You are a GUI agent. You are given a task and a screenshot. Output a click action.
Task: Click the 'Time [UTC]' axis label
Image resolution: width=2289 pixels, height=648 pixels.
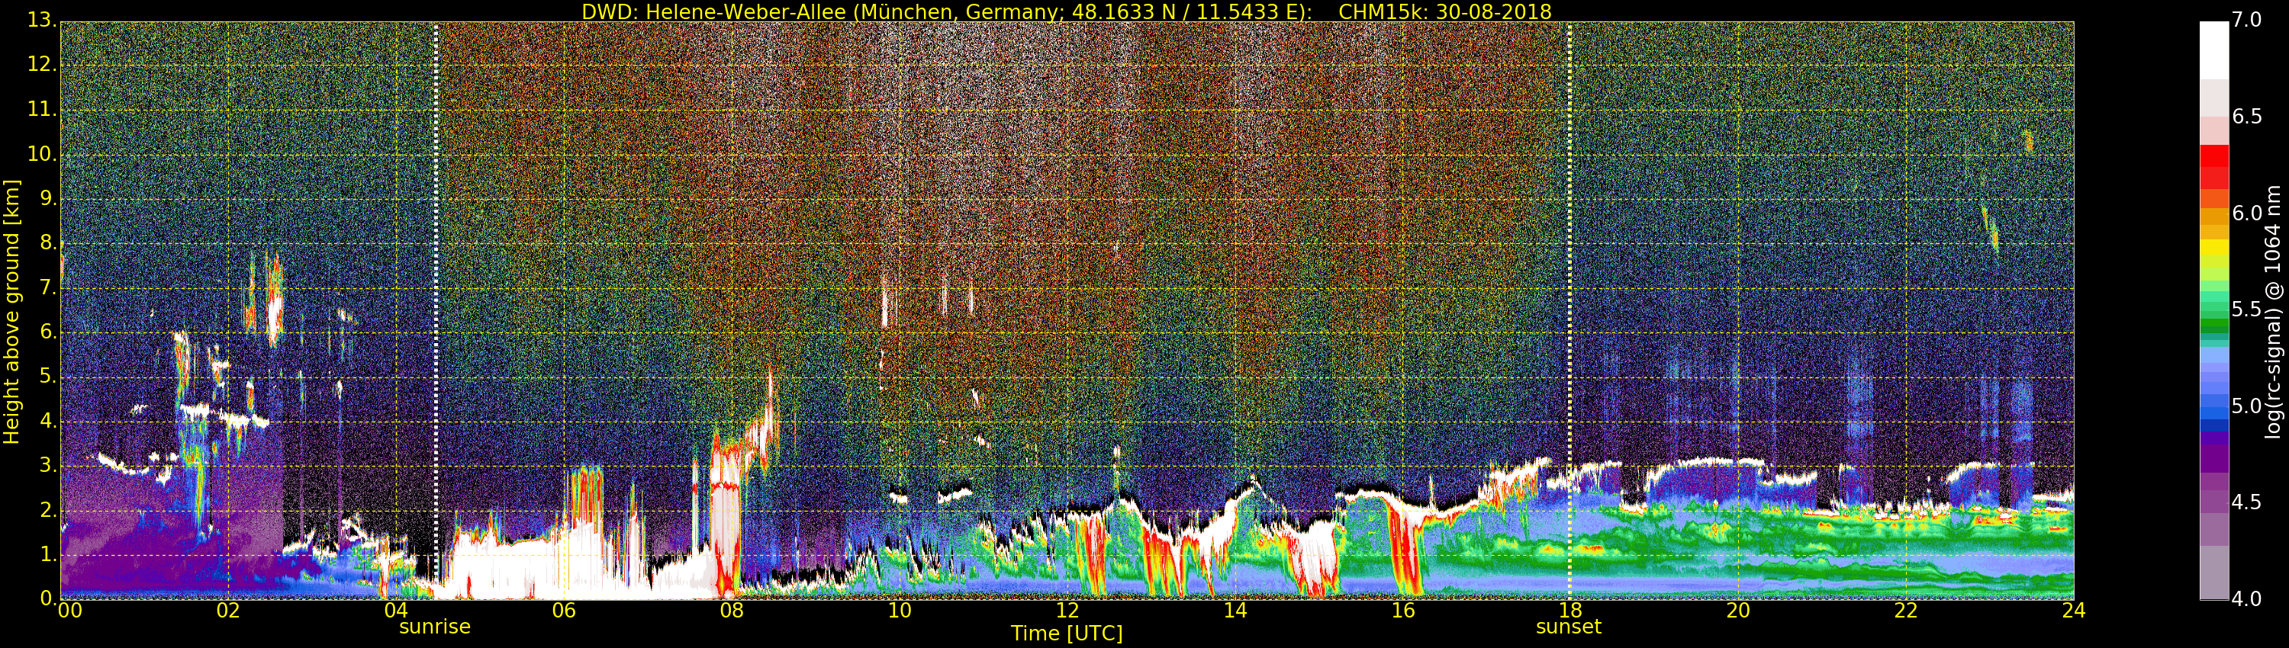(1067, 634)
